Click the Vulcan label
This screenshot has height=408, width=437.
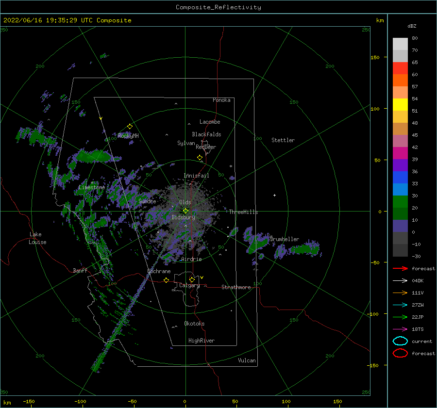coord(247,360)
